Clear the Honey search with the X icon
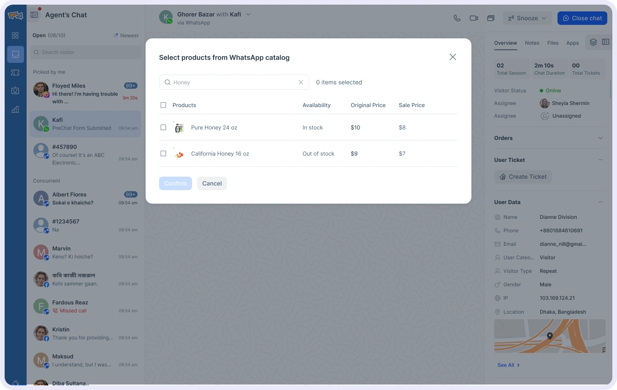Screen dimensions: 617x390 [x=301, y=82]
